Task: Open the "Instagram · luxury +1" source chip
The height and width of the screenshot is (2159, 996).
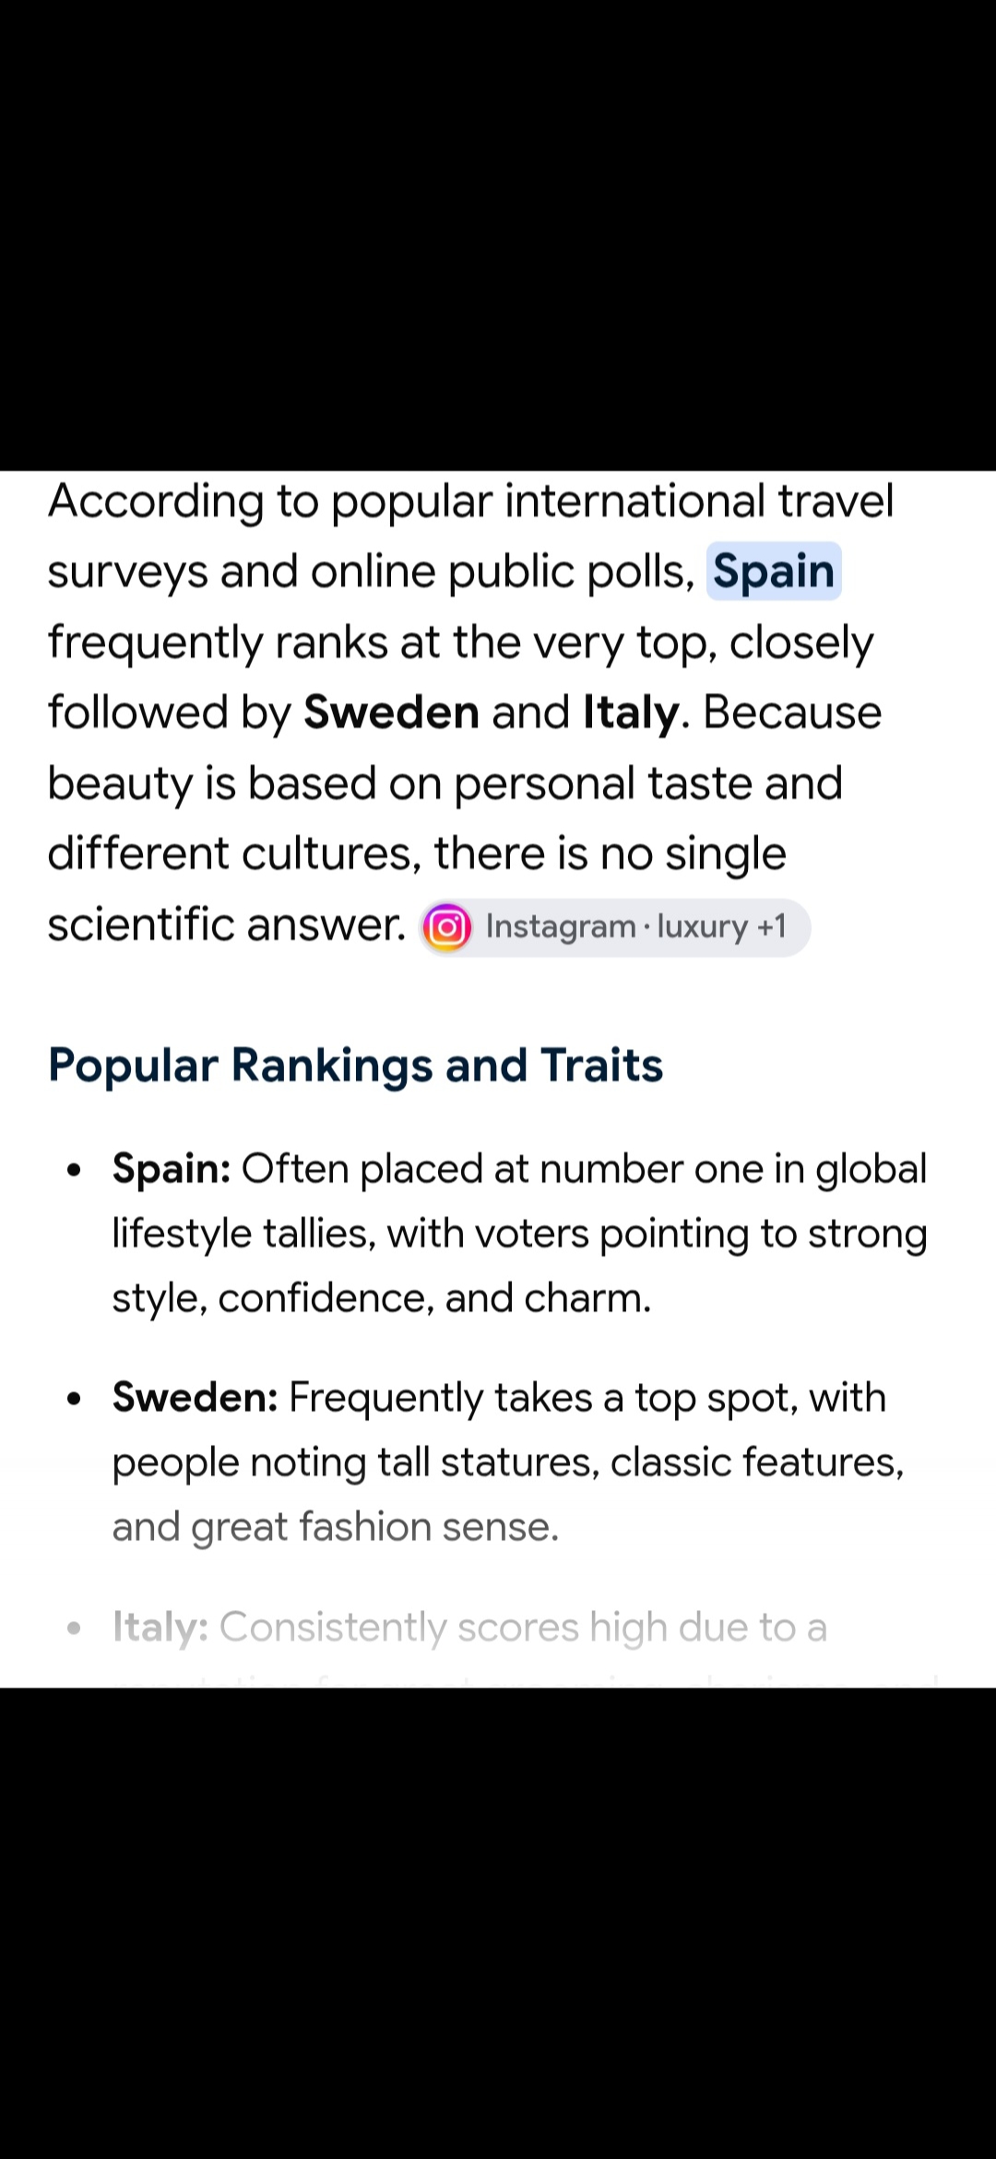Action: point(615,927)
